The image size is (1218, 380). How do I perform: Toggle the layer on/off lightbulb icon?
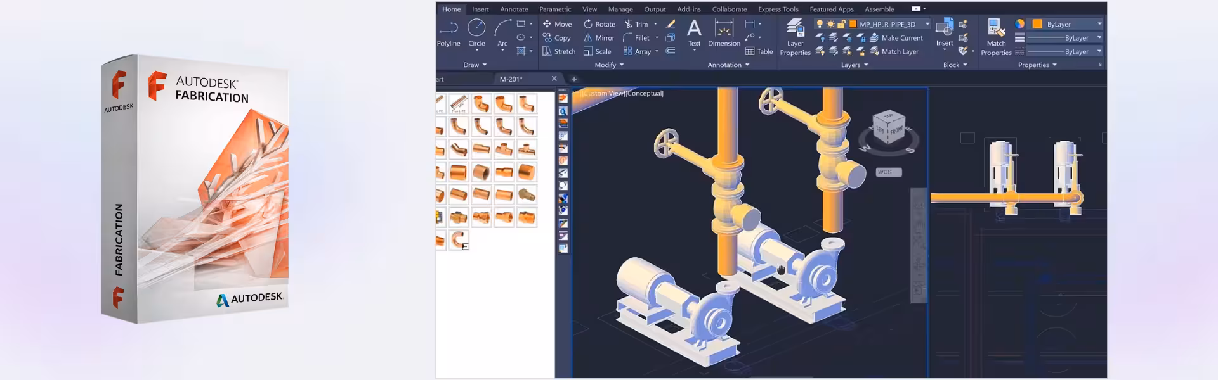point(820,24)
